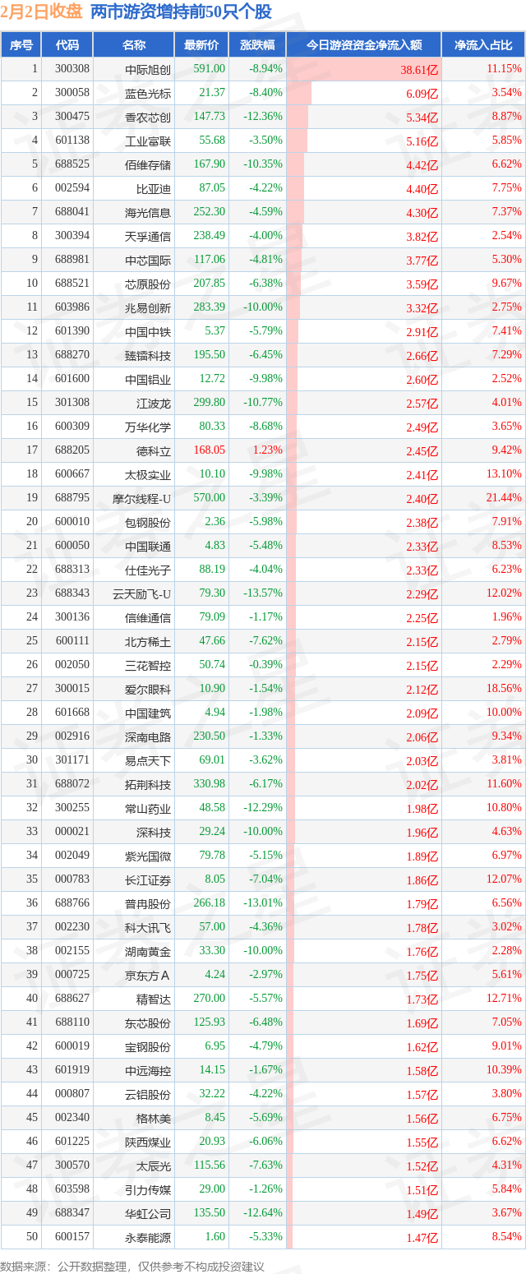Image resolution: width=526 pixels, height=1274 pixels.
Task: Click stock name 深南电路
Action: pos(148,736)
